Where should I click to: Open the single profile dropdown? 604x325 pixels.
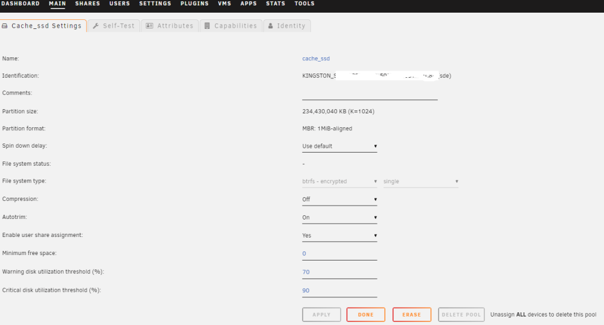pyautogui.click(x=420, y=181)
